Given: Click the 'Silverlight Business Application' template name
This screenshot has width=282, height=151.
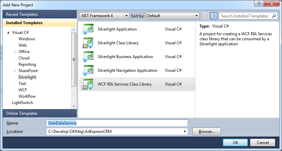Looking at the screenshot, I should (x=125, y=57).
